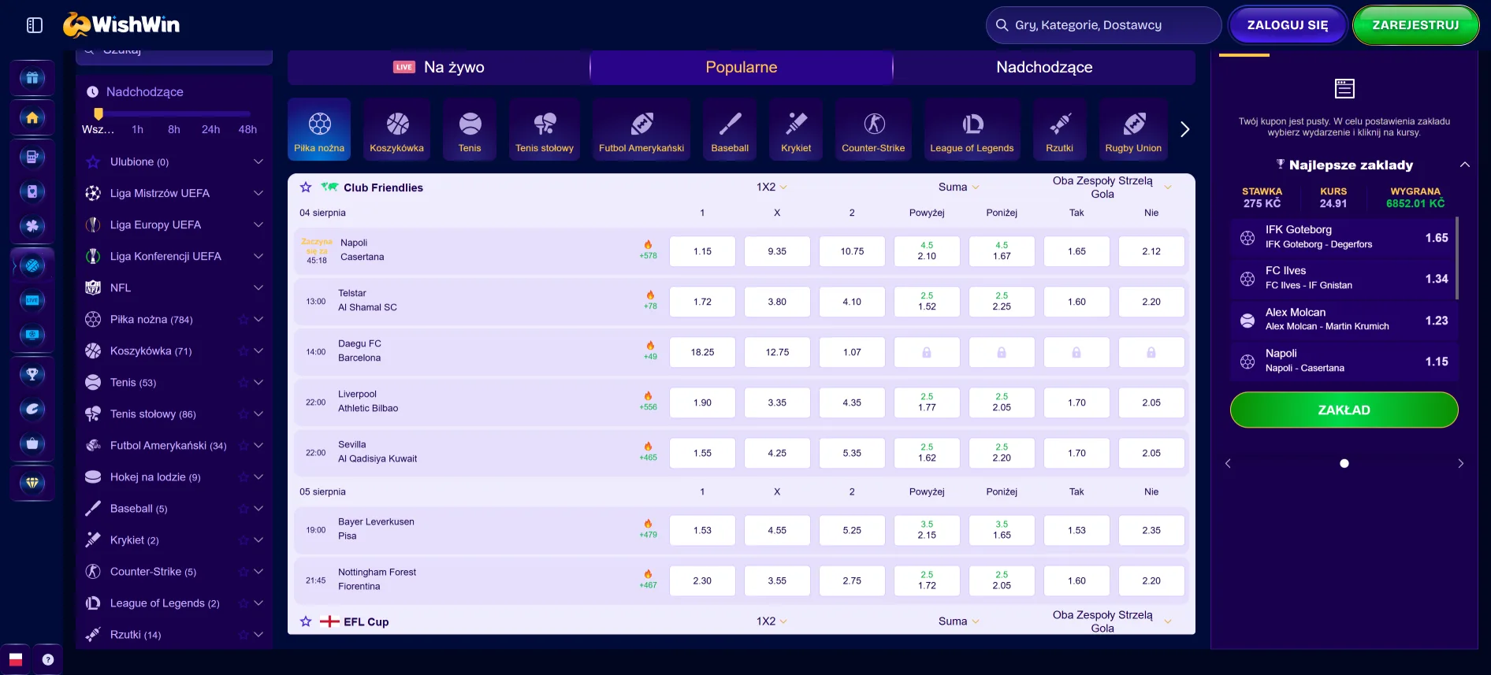The image size is (1491, 675).
Task: Open the gift bonuses icon in sidebar
Action: coord(32,78)
